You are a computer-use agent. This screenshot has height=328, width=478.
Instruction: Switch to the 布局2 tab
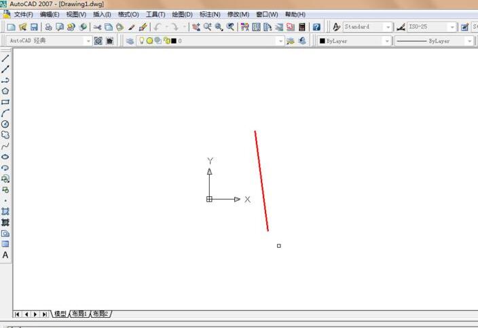point(100,314)
